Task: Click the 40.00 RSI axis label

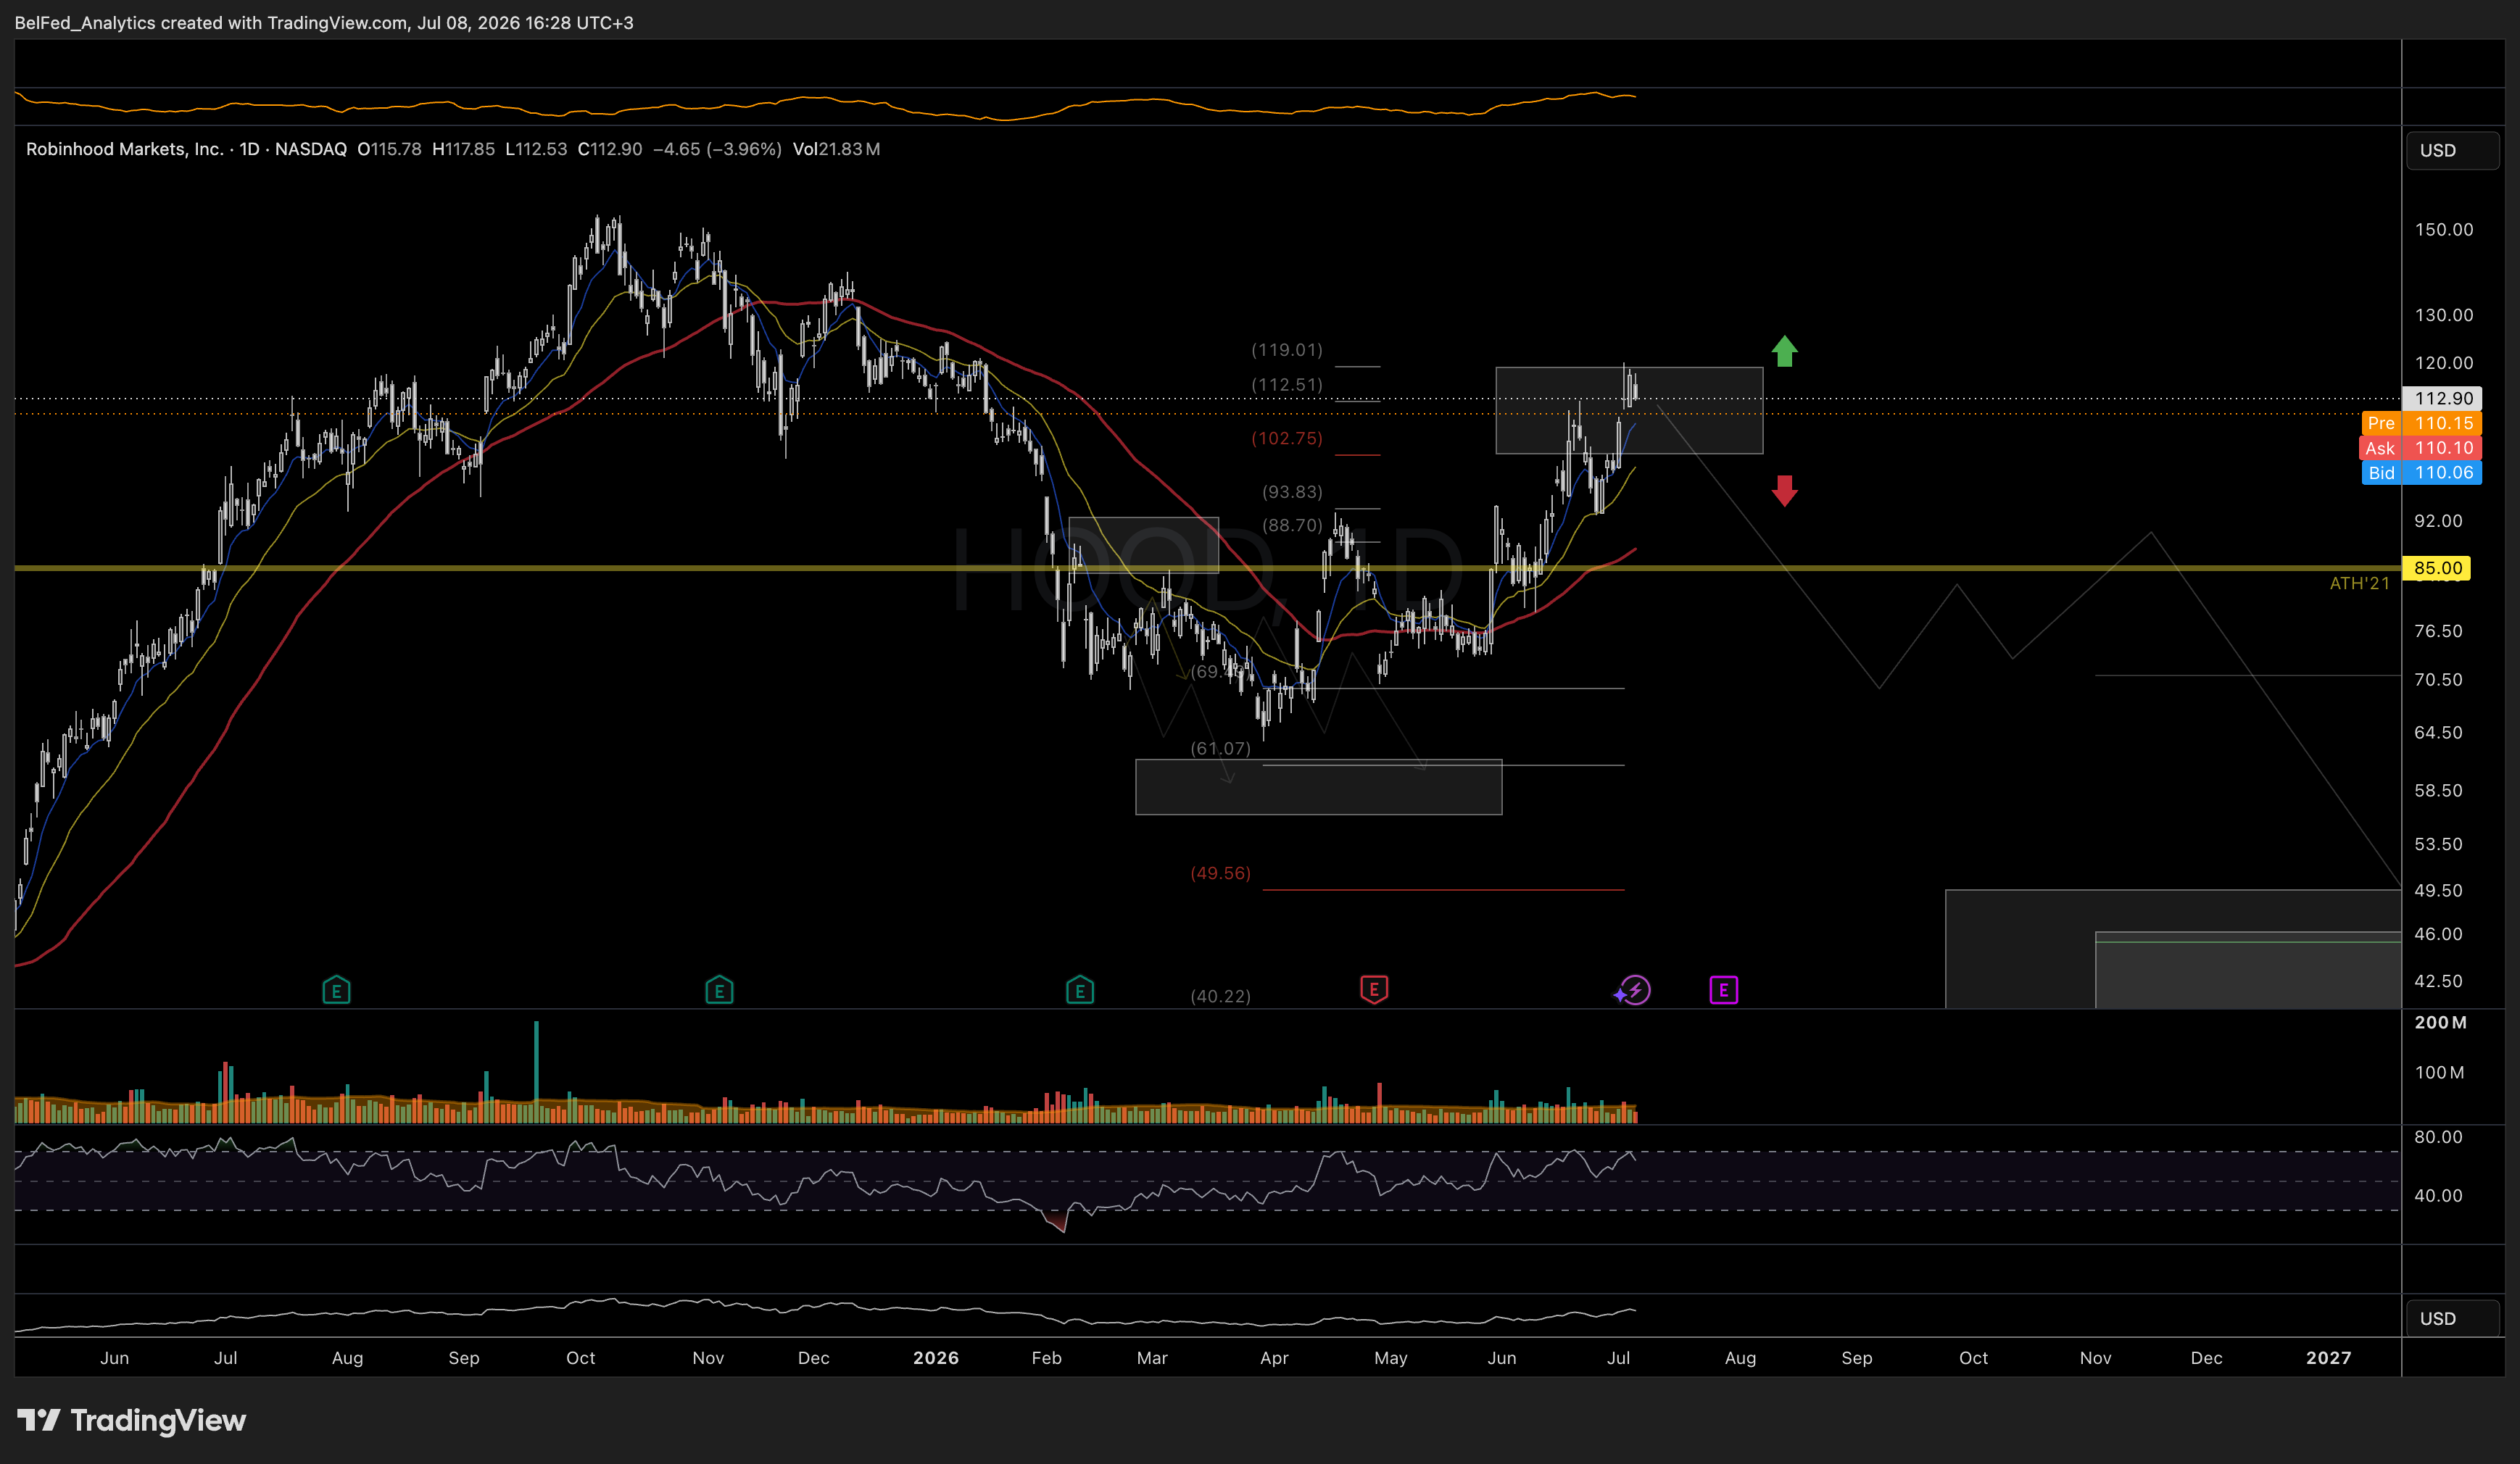Action: pos(2438,1196)
